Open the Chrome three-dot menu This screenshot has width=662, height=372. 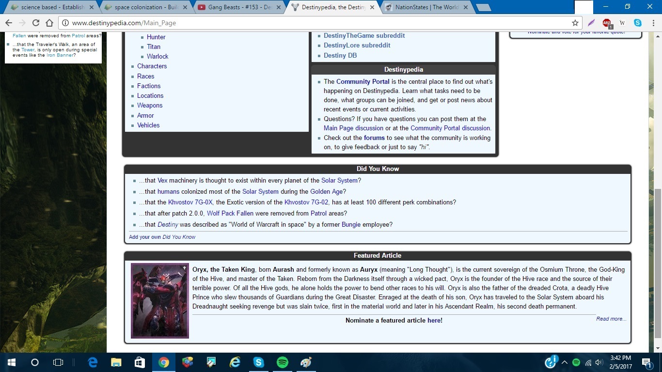pos(652,23)
